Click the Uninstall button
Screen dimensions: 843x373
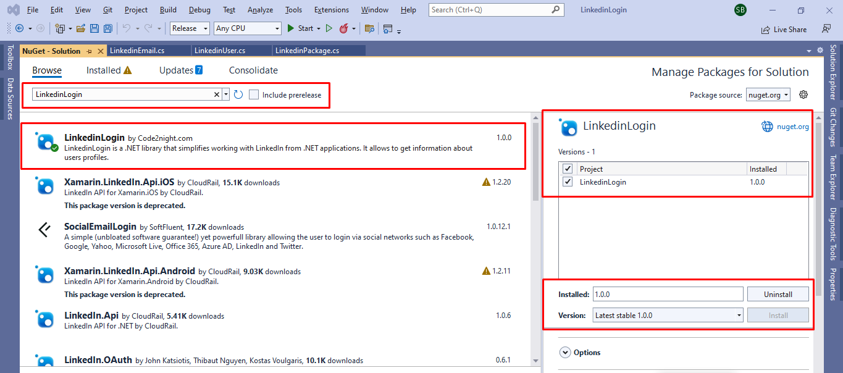click(778, 295)
